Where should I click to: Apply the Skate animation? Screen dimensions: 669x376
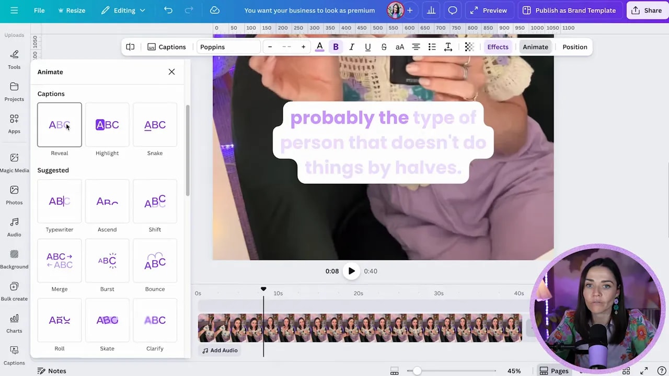pyautogui.click(x=107, y=321)
